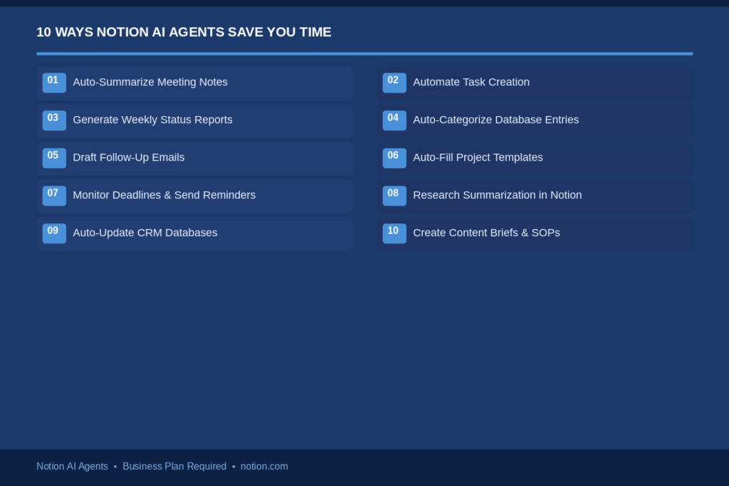Click the 04 number badge
The height and width of the screenshot is (486, 729).
pos(394,120)
